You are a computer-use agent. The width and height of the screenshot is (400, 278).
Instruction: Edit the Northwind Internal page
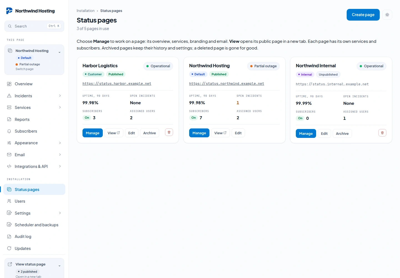click(x=324, y=133)
